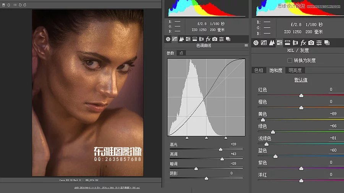
Task: Click the 橙色 saturation slider handle
Action: (x=301, y=108)
